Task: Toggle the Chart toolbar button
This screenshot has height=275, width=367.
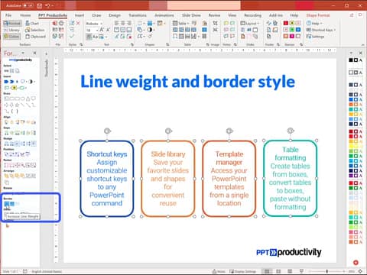Action: point(32,23)
